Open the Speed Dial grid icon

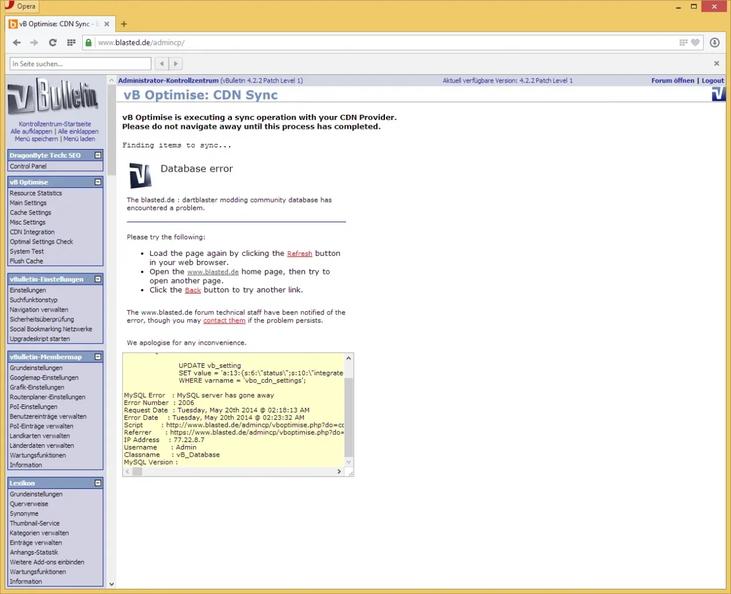(71, 42)
